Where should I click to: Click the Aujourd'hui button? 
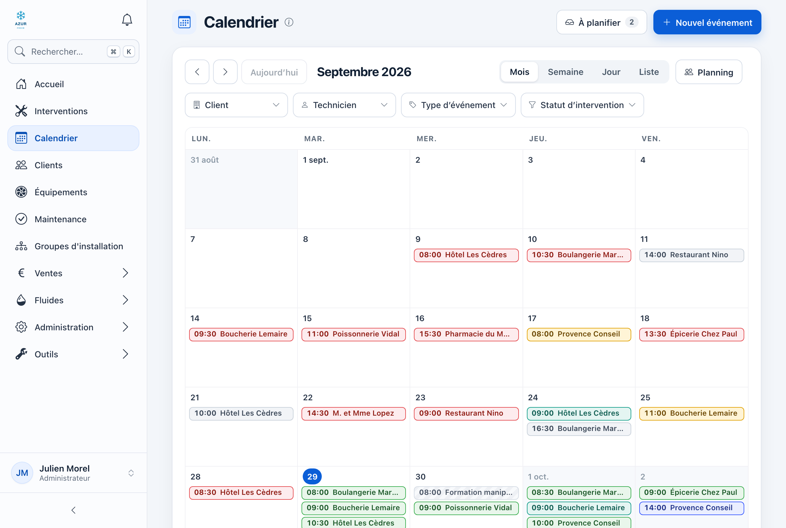pyautogui.click(x=274, y=72)
